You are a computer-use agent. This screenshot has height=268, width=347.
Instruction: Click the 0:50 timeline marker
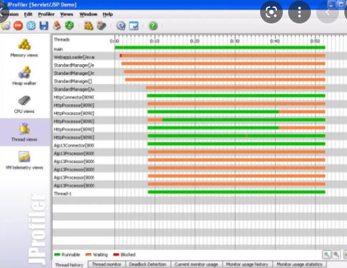(x=315, y=41)
